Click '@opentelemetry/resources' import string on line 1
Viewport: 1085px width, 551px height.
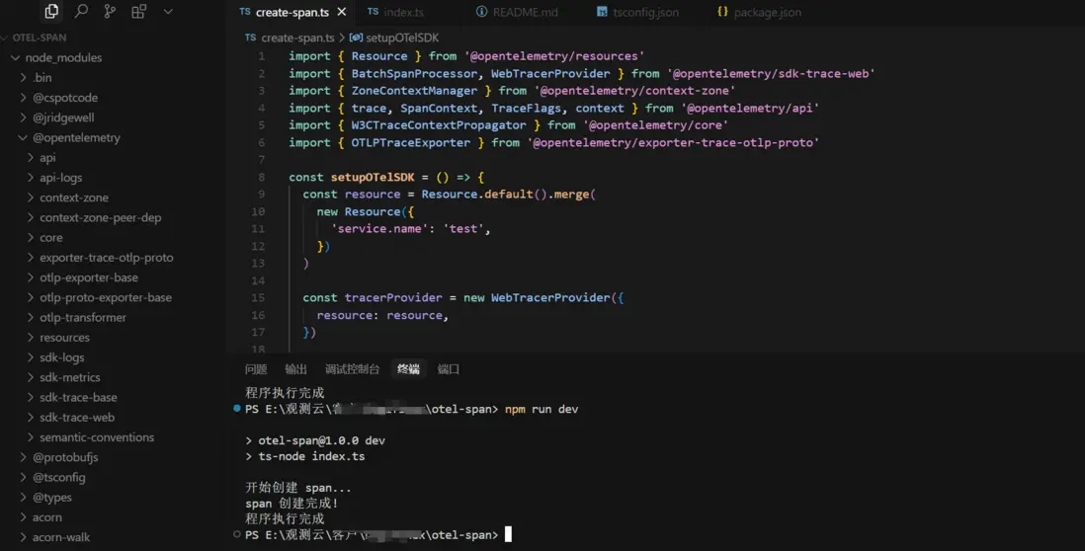[554, 56]
